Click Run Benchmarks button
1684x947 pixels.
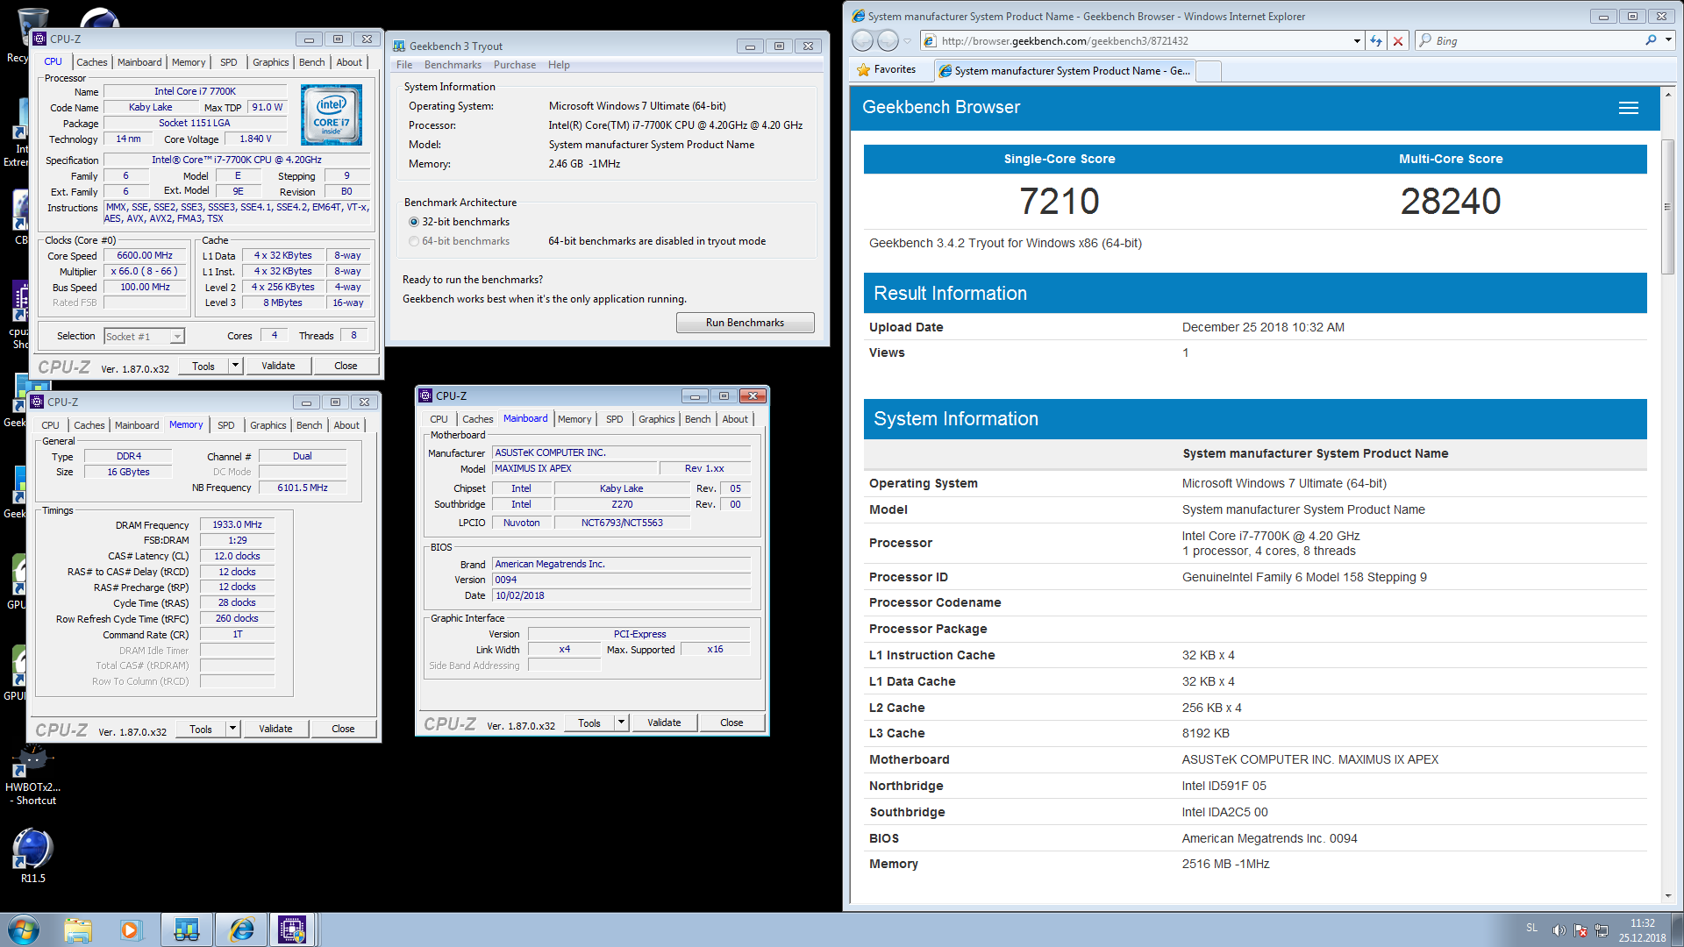[745, 323]
